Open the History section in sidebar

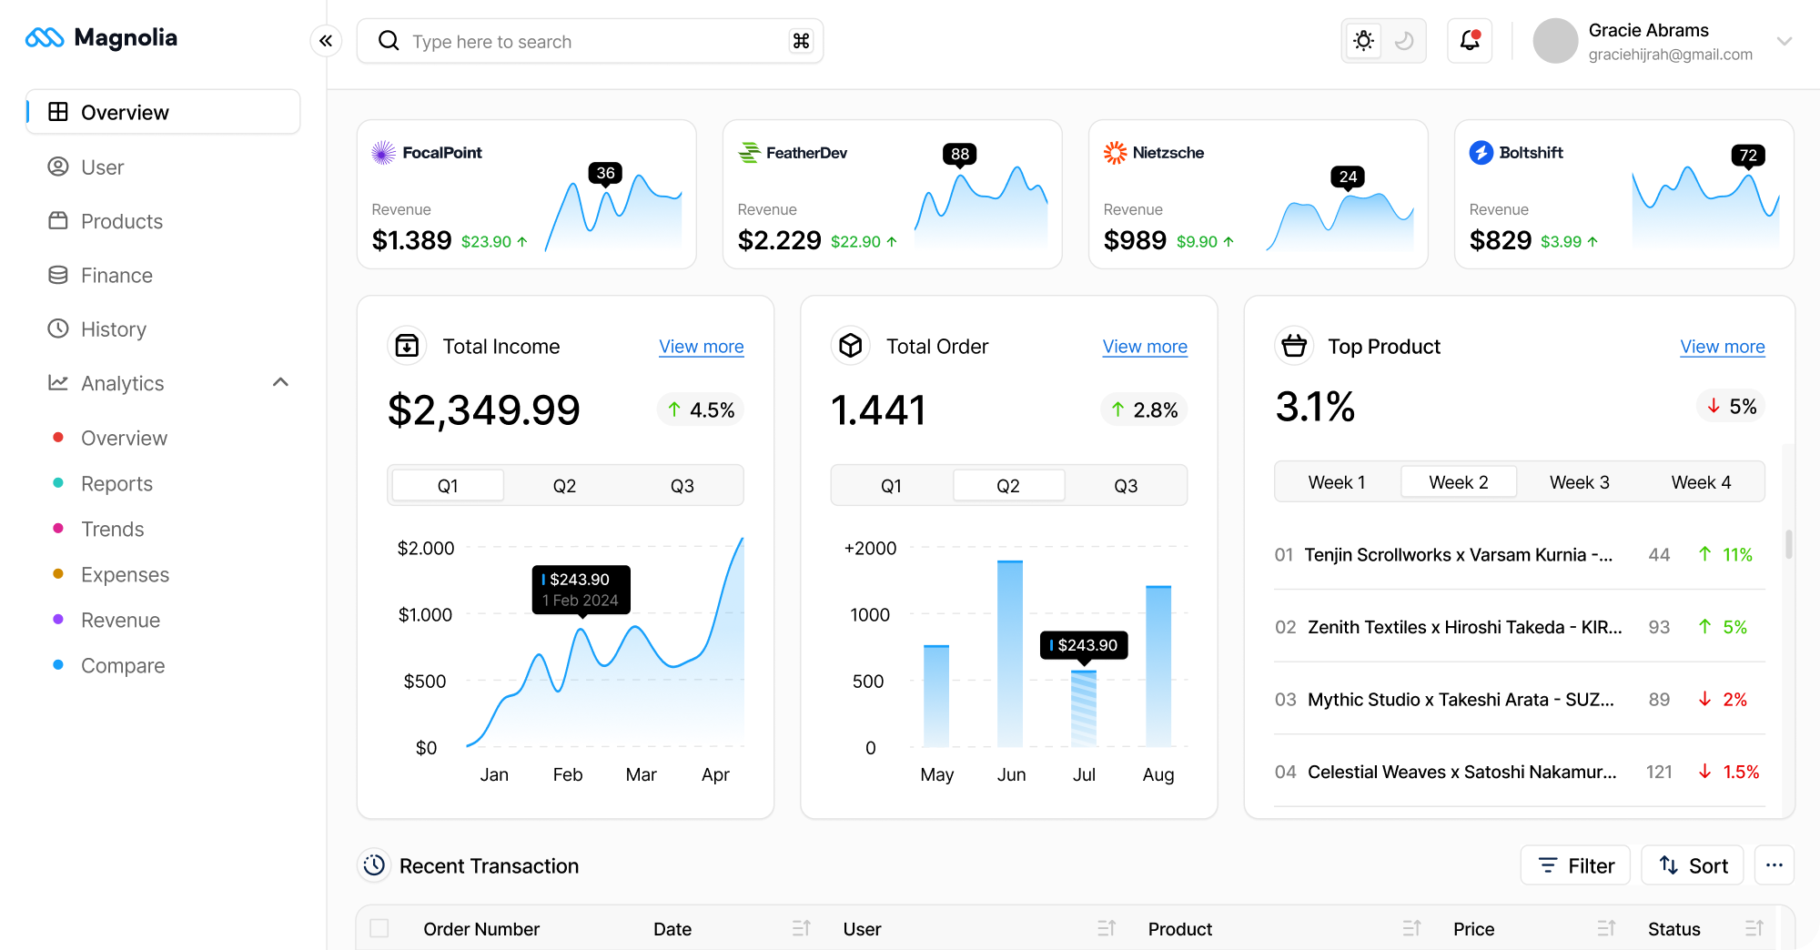click(x=113, y=328)
